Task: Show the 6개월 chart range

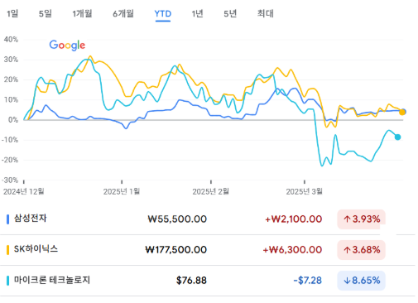Action: pyautogui.click(x=123, y=13)
